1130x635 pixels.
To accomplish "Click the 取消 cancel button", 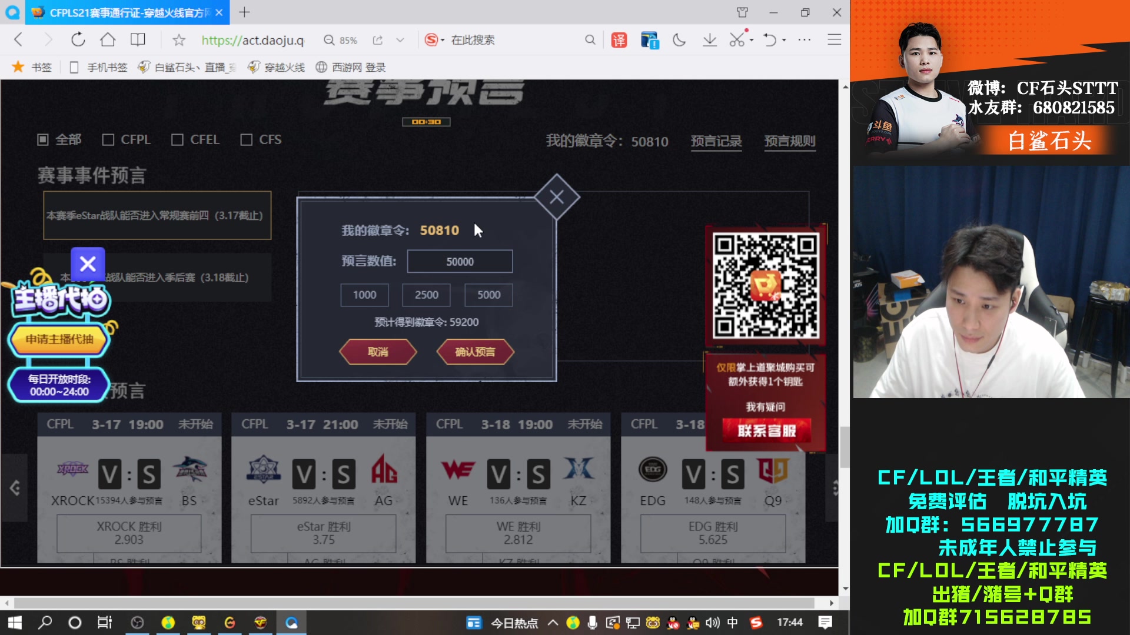I will (378, 352).
